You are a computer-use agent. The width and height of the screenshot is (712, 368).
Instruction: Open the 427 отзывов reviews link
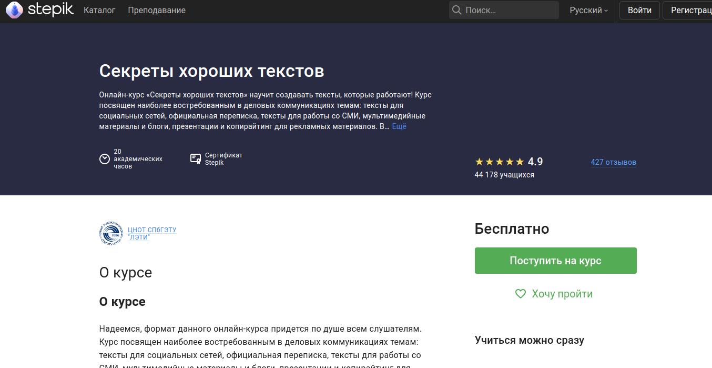[613, 162]
